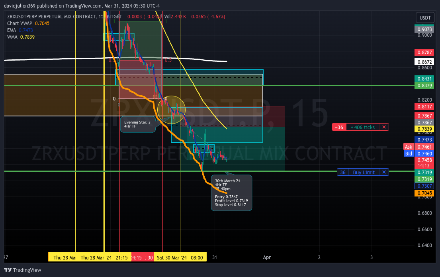This screenshot has width=440, height=277.
Task: Click the Apr label on the time axis
Action: (x=267, y=257)
